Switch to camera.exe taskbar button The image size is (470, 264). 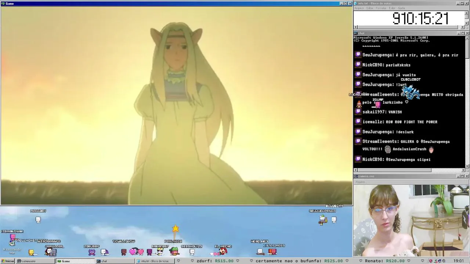(36, 261)
